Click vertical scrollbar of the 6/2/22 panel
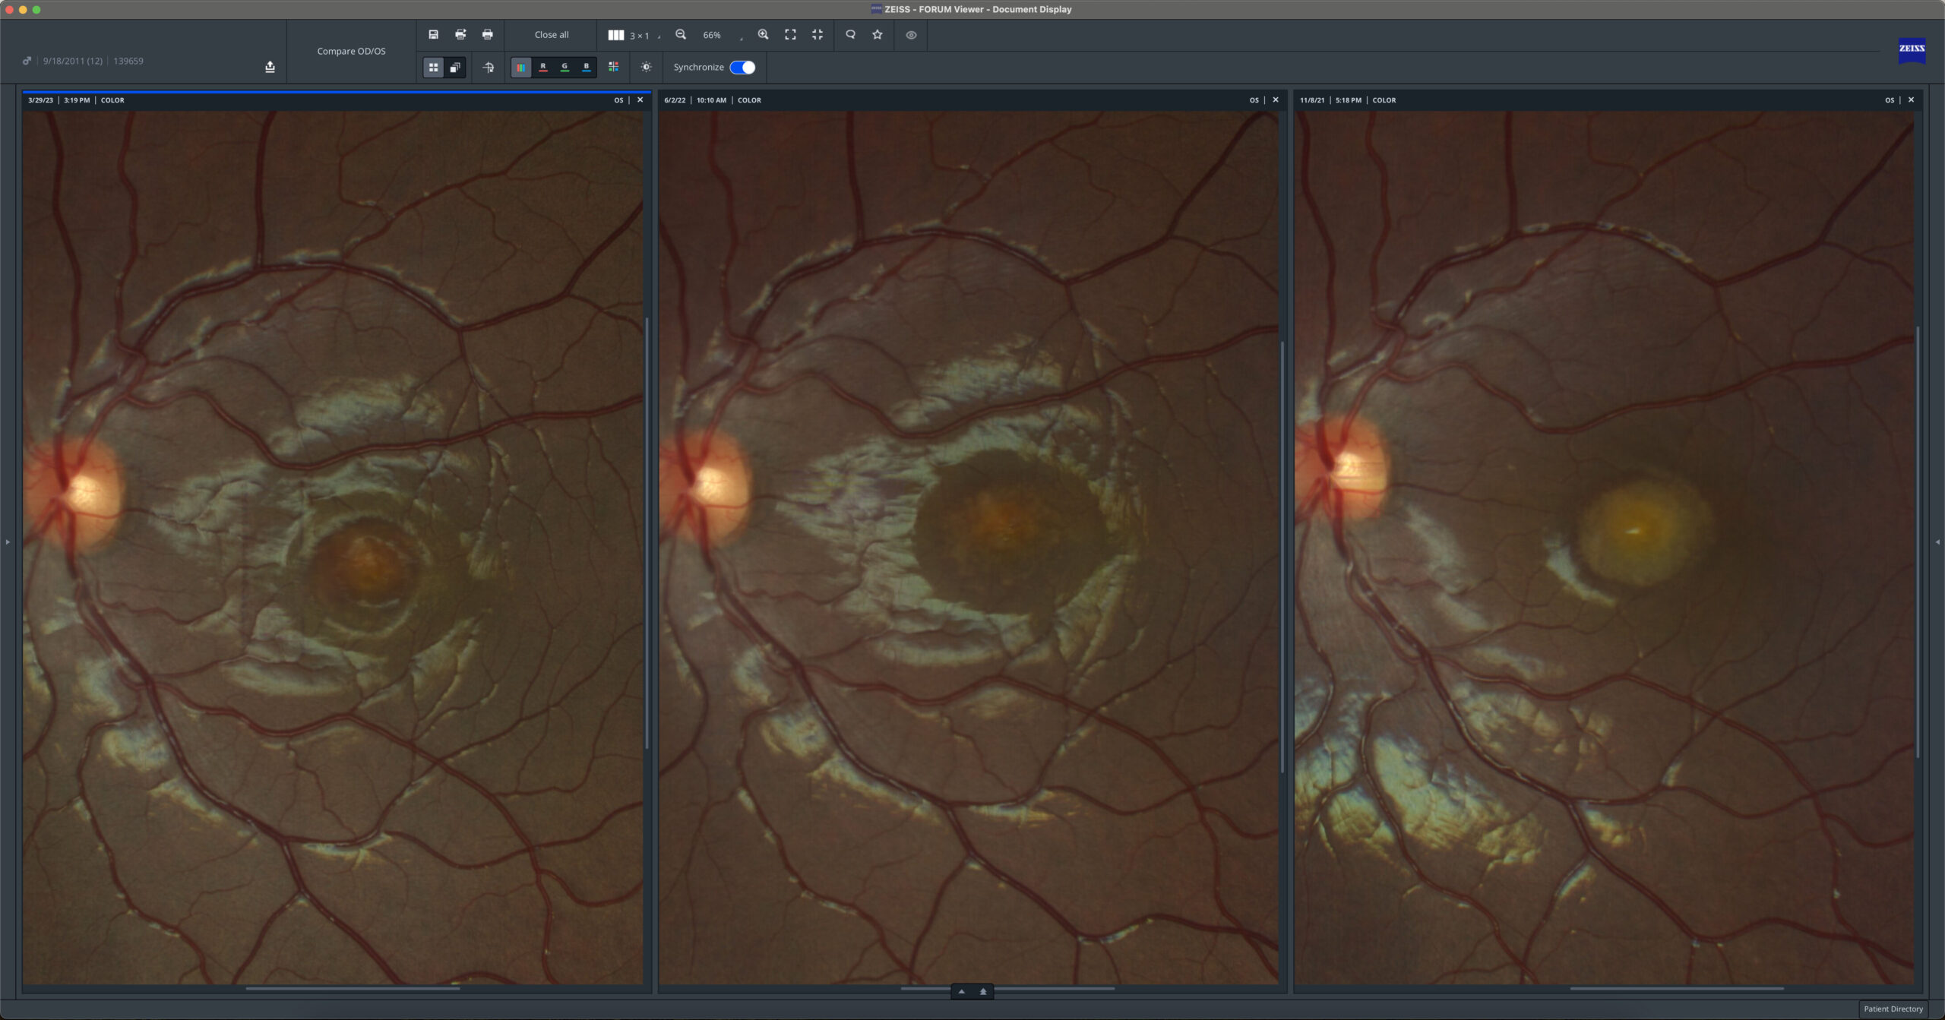 [x=1282, y=557]
